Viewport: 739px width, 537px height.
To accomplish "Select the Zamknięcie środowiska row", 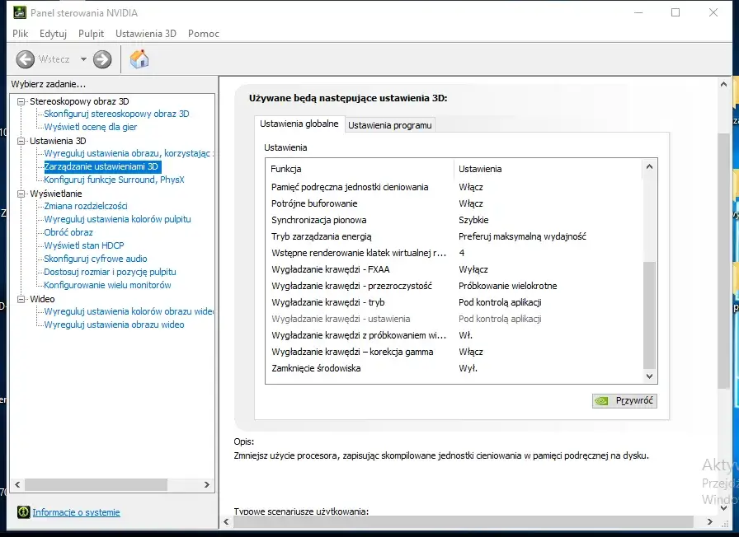I will (x=454, y=368).
